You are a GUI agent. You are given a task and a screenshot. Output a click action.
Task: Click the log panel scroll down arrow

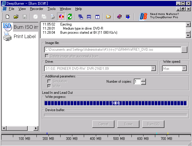(188, 35)
